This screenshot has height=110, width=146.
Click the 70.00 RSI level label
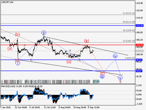[x=139, y=91]
